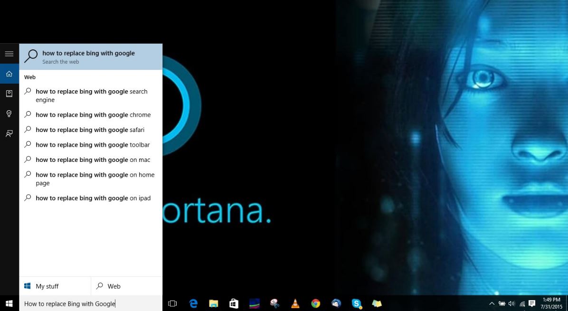568x311 pixels.
Task: Open the Action Center notifications icon
Action: point(532,303)
